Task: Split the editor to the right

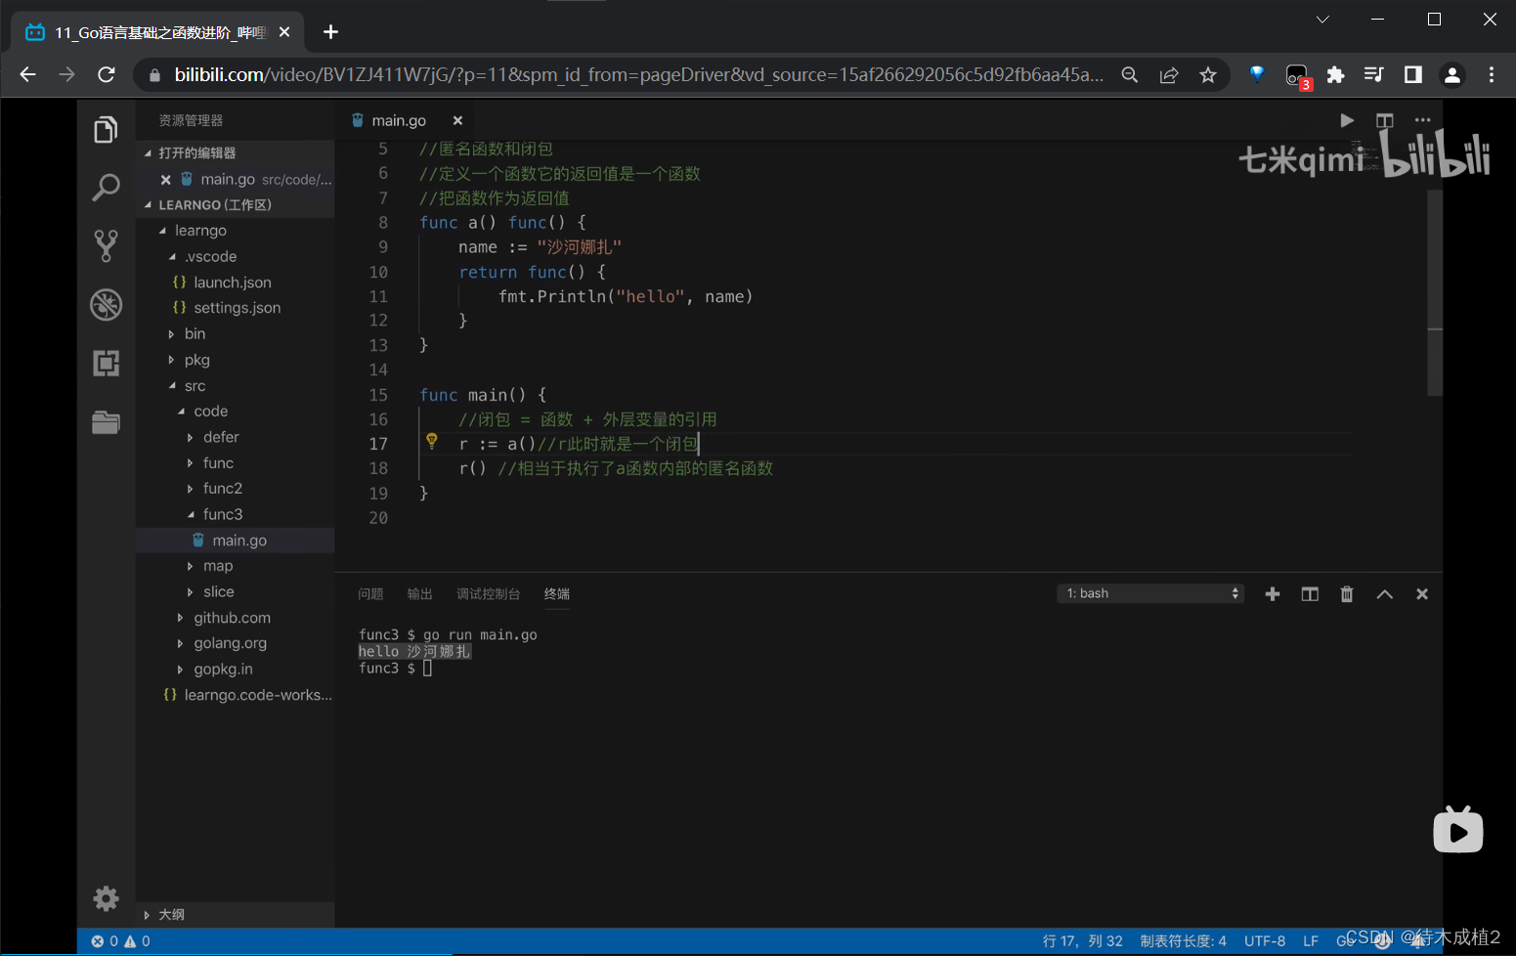Action: point(1384,120)
